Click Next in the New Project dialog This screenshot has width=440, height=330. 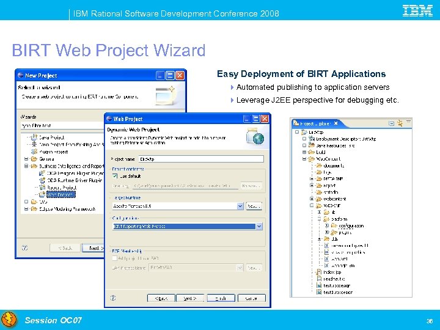pyautogui.click(x=94, y=248)
